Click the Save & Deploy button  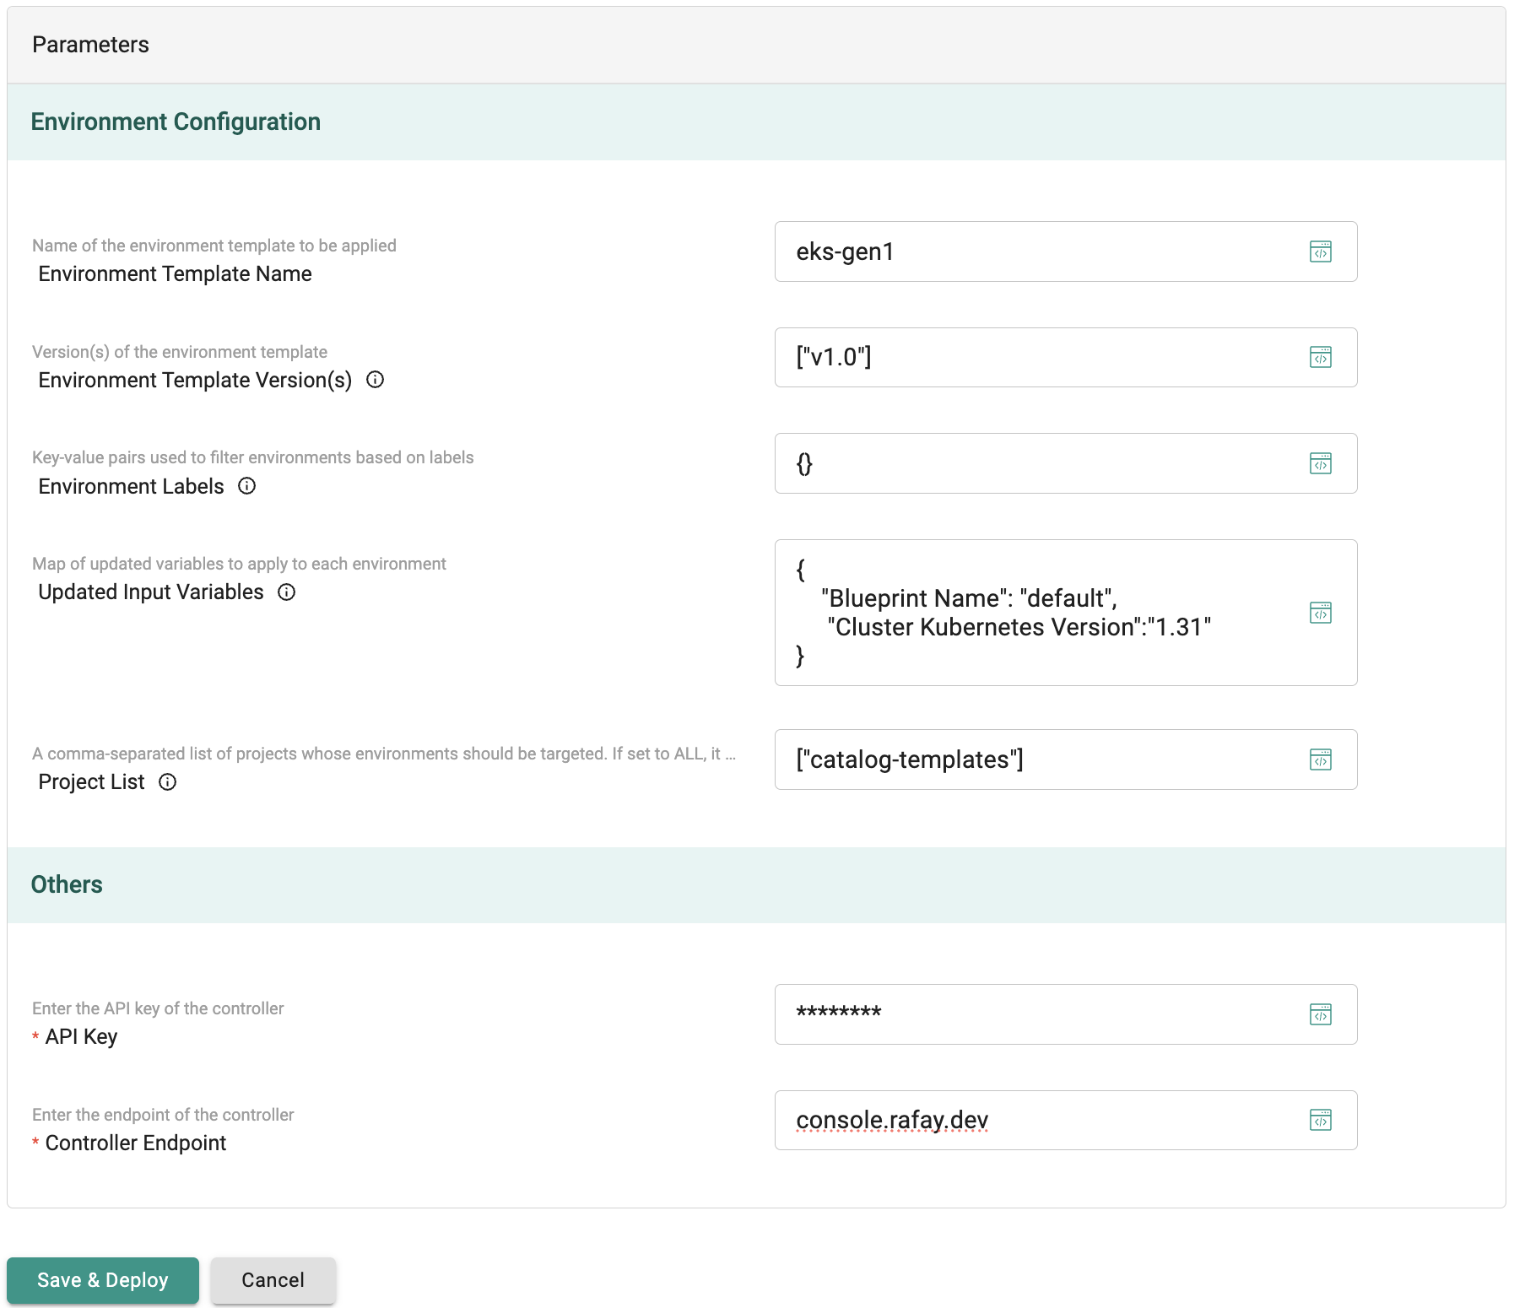click(103, 1280)
